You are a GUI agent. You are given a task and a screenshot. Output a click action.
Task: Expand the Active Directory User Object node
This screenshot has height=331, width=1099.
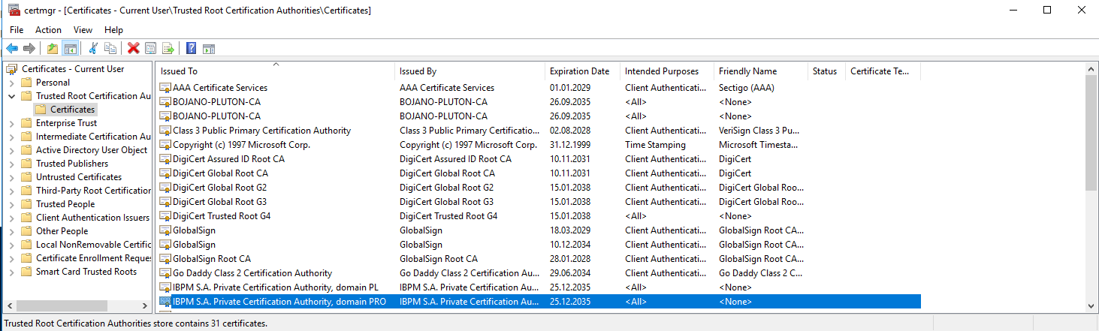pyautogui.click(x=12, y=150)
